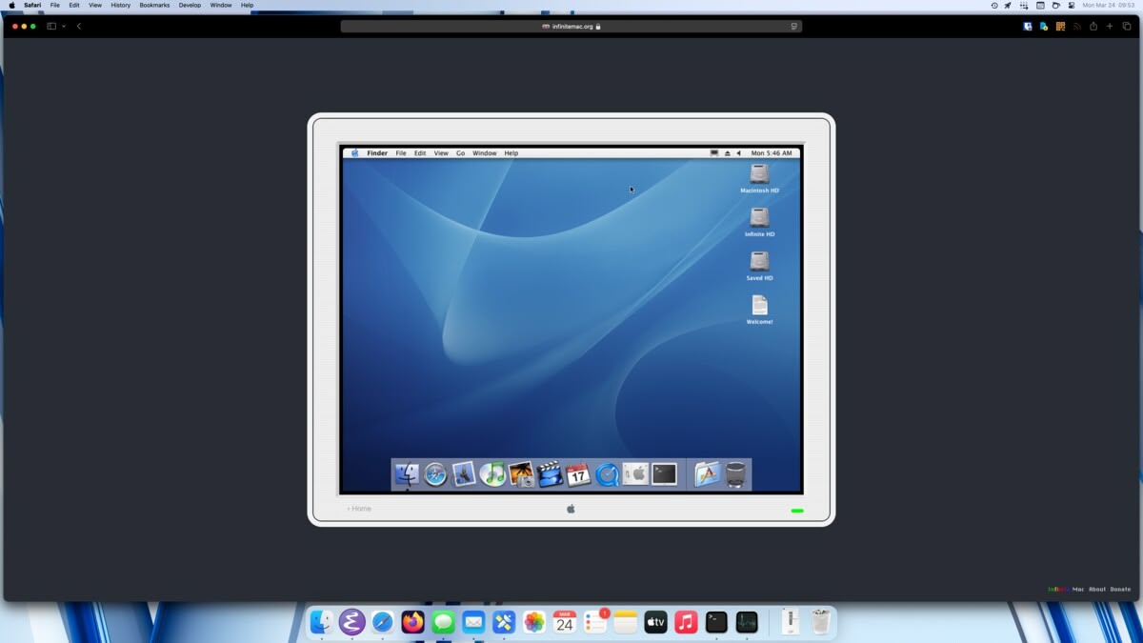Click the Infinite Mac footer link

pos(1066,589)
